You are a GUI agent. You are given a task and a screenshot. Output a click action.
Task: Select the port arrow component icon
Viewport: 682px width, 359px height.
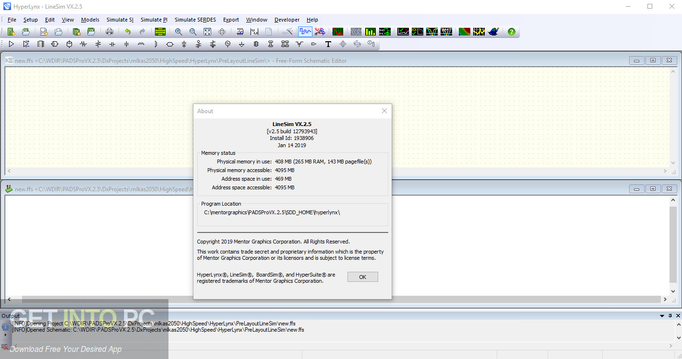coord(314,44)
